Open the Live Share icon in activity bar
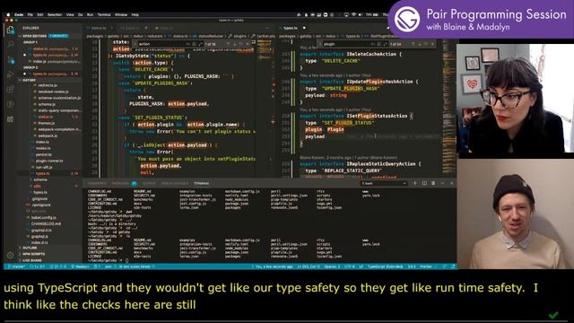574x323 pixels. 11,104
